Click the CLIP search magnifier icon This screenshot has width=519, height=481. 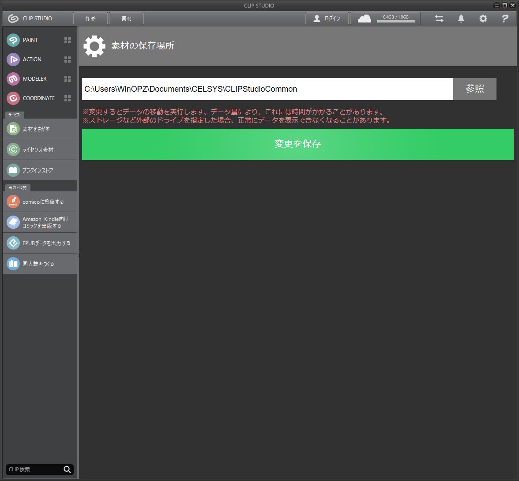[67, 470]
